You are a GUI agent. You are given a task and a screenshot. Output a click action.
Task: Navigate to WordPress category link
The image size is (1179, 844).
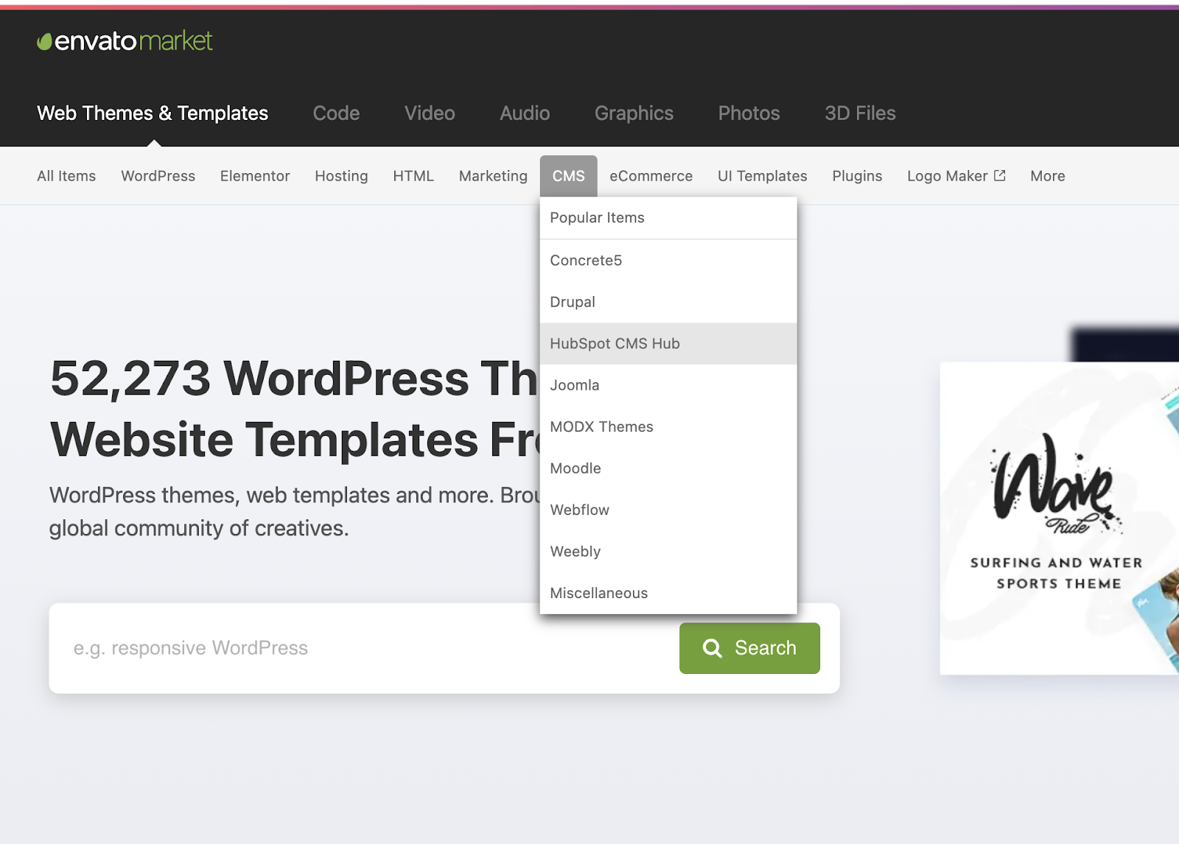point(158,176)
